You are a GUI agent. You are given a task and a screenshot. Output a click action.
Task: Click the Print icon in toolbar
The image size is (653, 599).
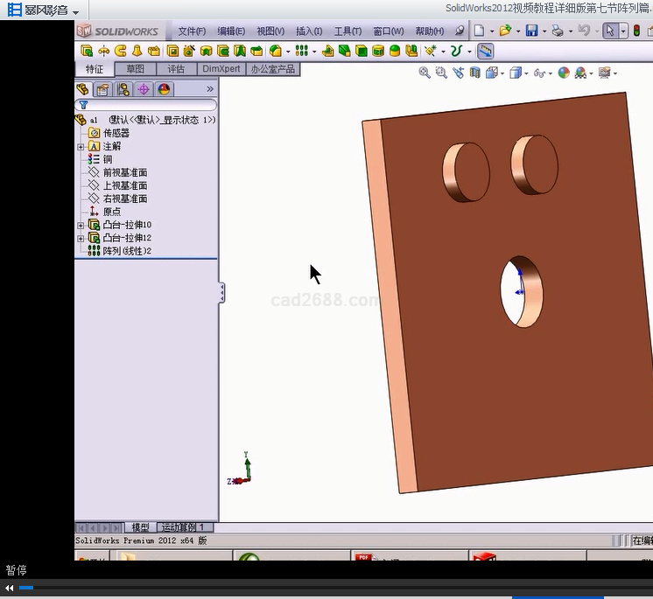(x=557, y=31)
